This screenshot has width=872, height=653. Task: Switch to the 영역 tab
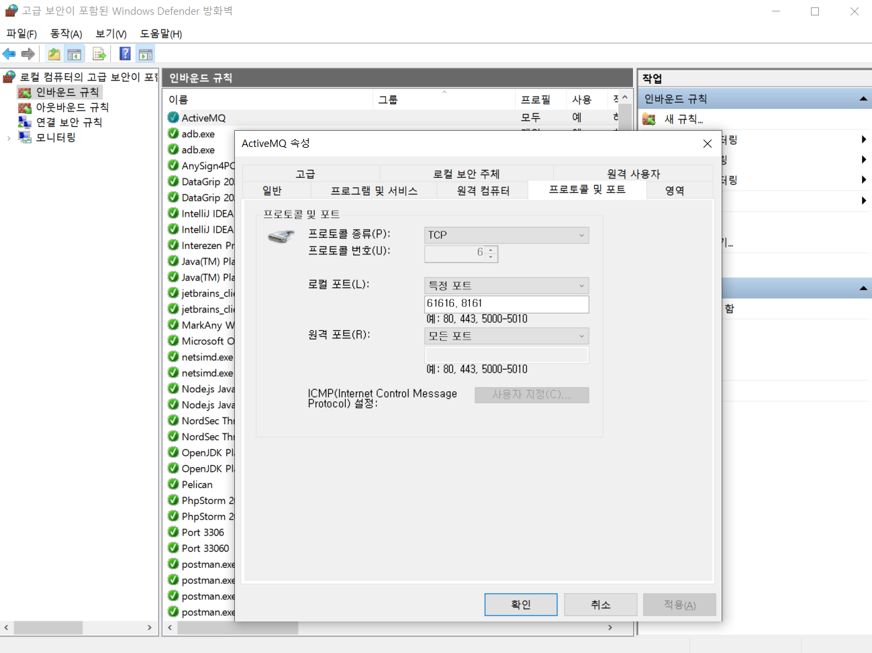(675, 191)
